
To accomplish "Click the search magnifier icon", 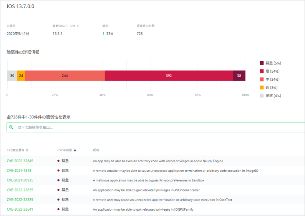I will coord(12,127).
